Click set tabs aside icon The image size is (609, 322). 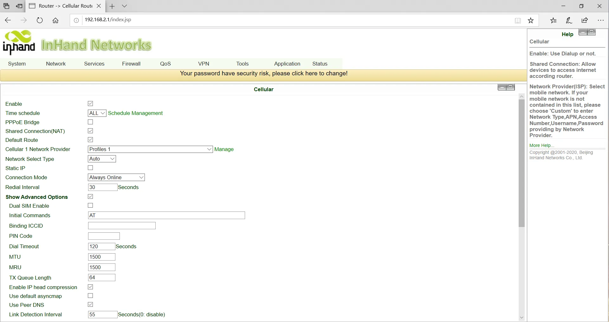point(19,6)
